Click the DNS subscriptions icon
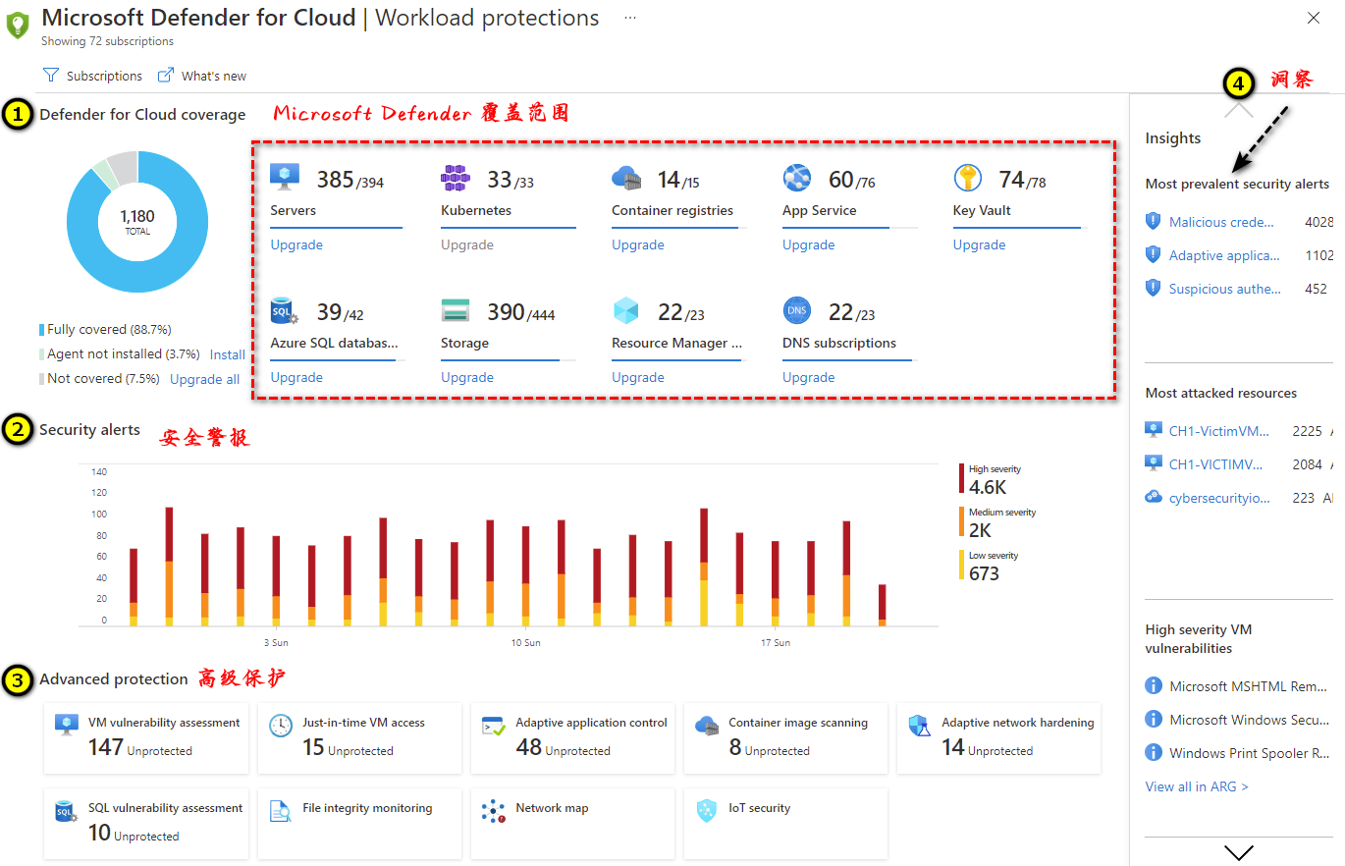 click(x=797, y=311)
